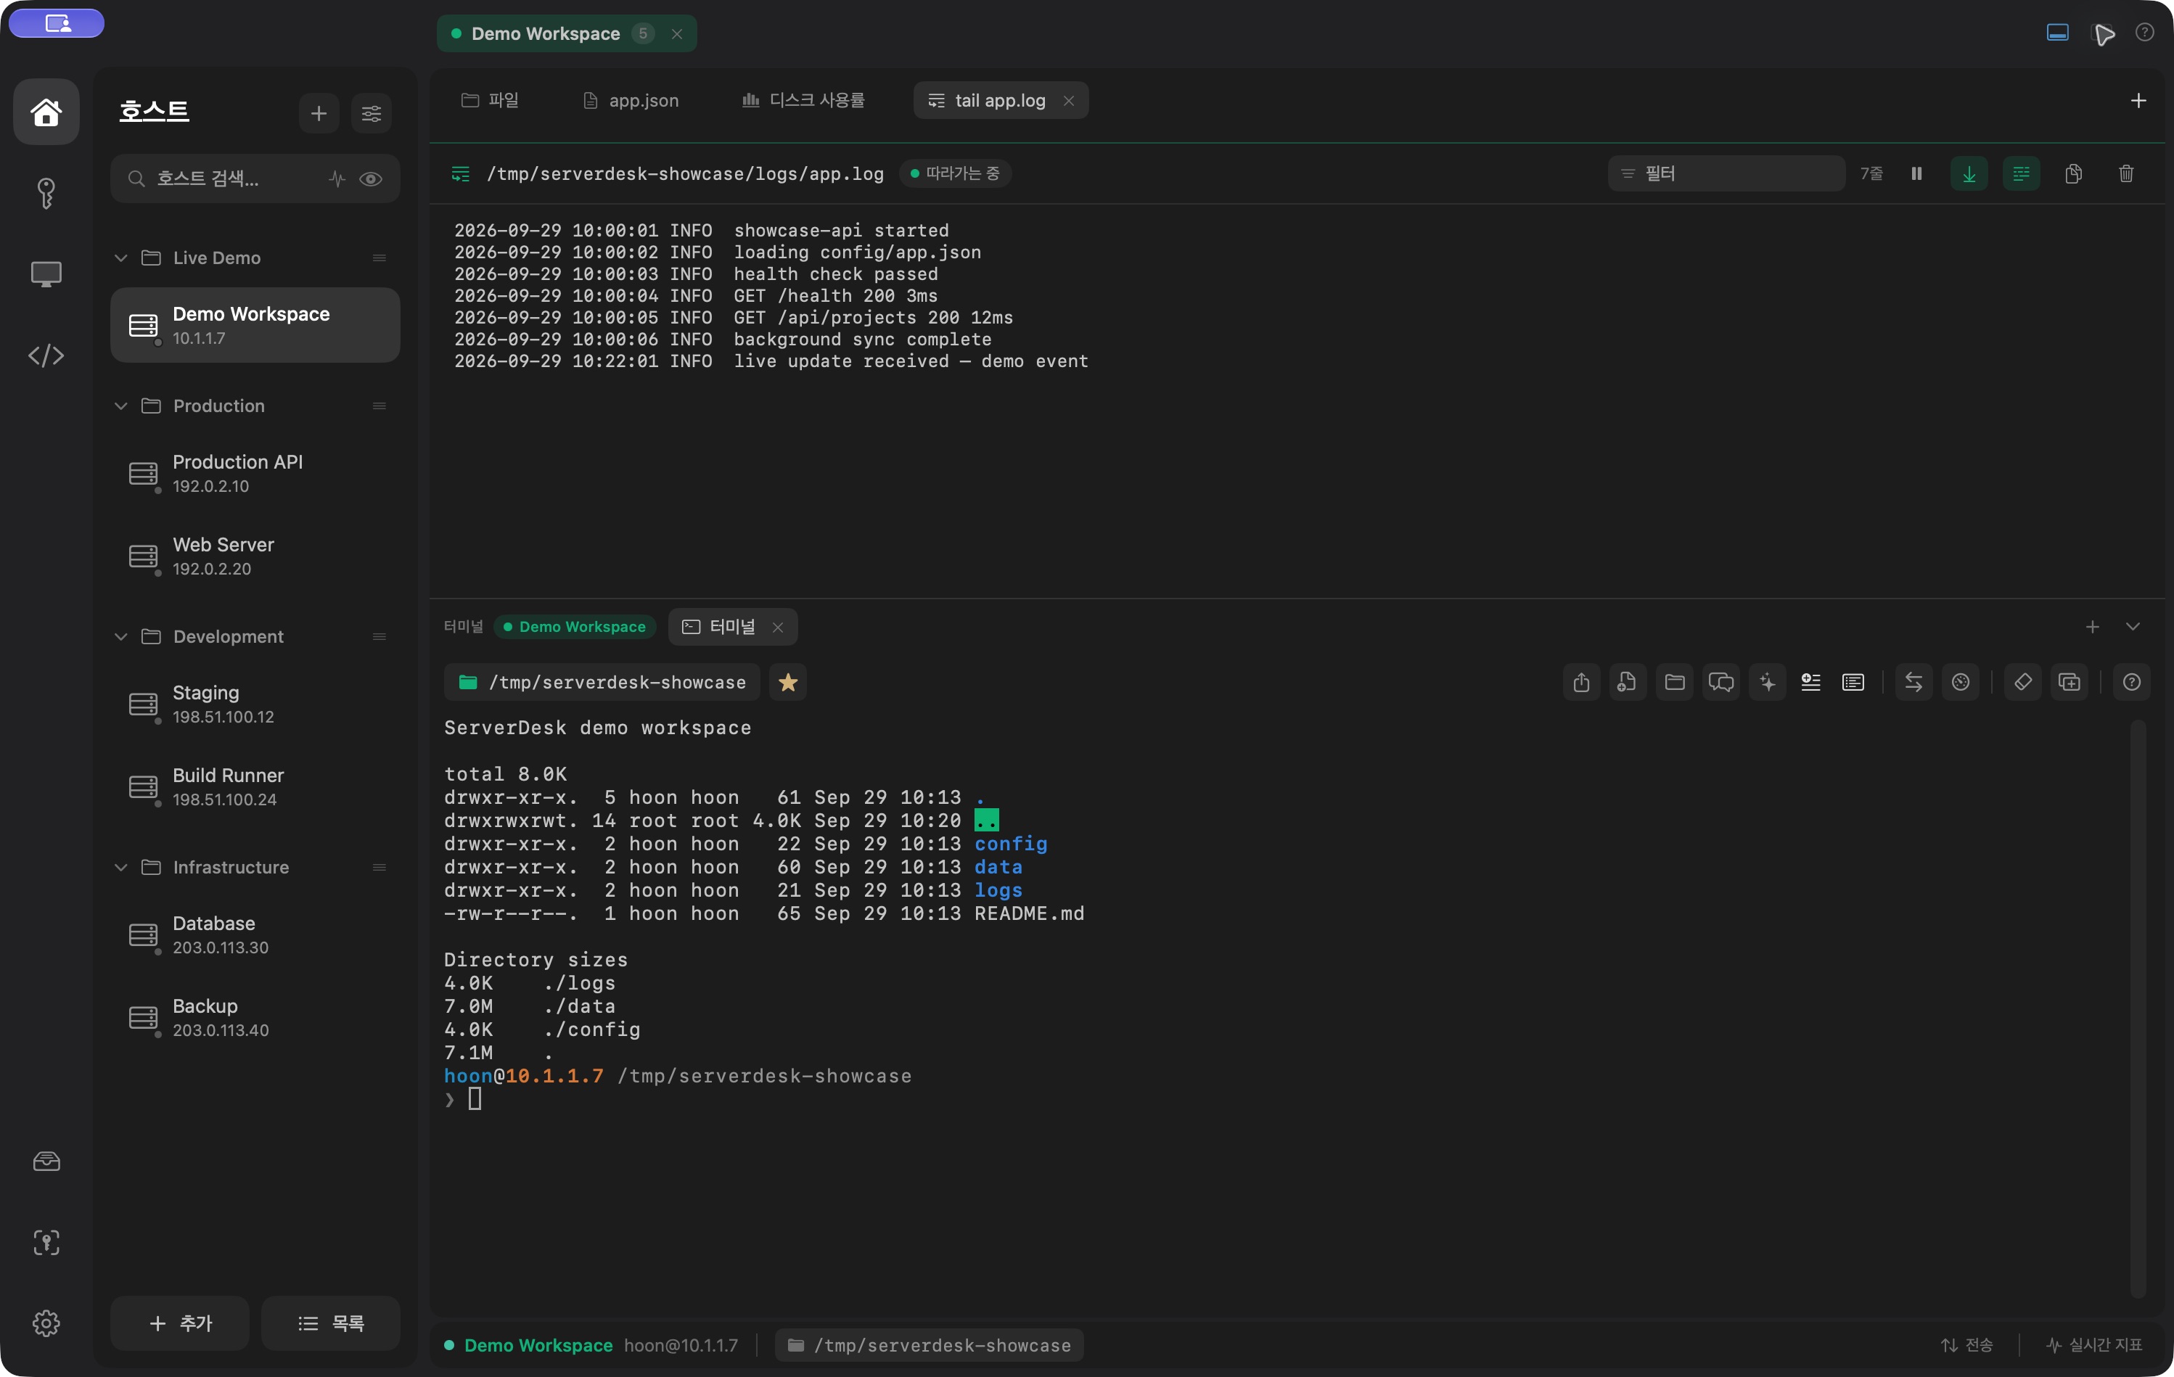2174x1377 pixels.
Task: Select the Demo Workspace host 10.1.1.7
Action: [x=255, y=325]
